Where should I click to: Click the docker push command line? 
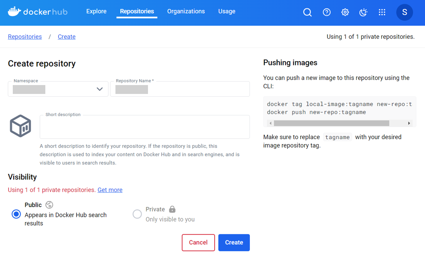point(316,112)
